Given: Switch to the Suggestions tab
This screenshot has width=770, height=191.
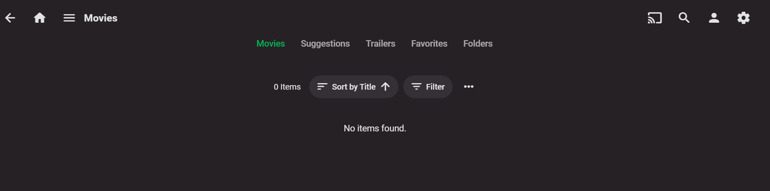Looking at the screenshot, I should coord(325,43).
